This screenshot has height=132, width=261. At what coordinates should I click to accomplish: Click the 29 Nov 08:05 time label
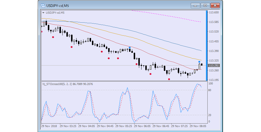(x=198, y=126)
